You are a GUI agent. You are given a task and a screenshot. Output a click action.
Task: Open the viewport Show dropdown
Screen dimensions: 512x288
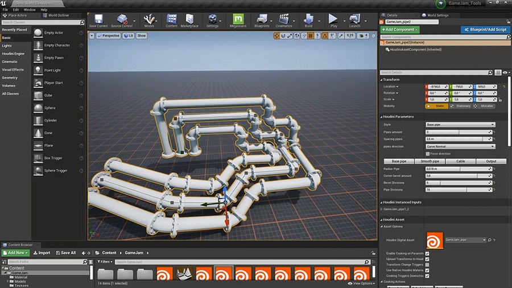click(142, 36)
